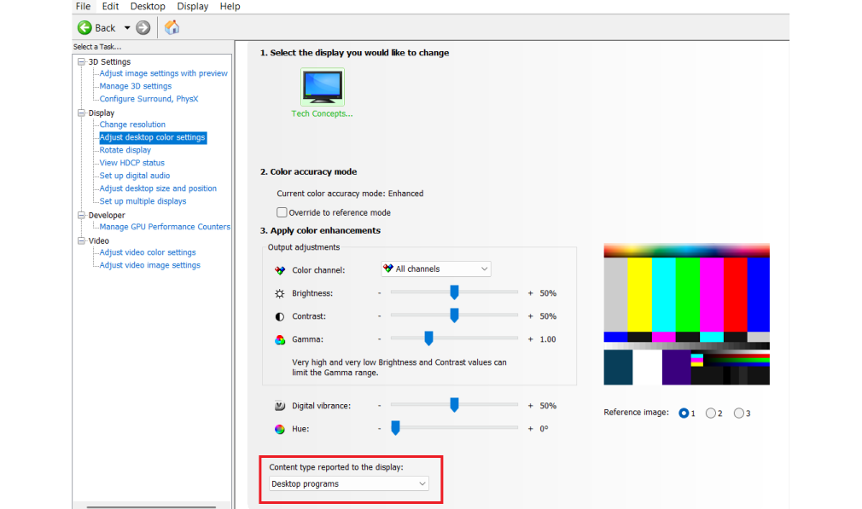Image resolution: width=862 pixels, height=509 pixels.
Task: Collapse the 3D Settings tree node
Action: tap(82, 61)
